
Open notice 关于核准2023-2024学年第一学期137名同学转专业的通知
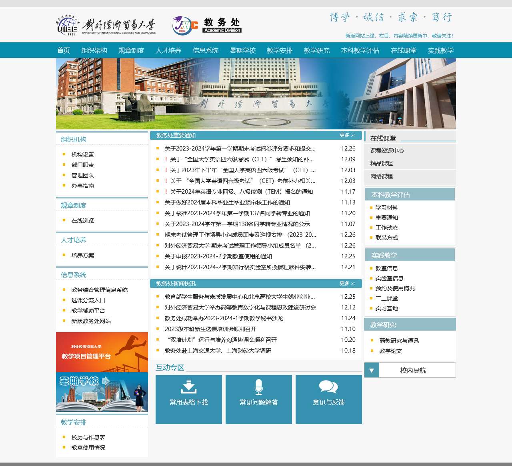pos(237,213)
